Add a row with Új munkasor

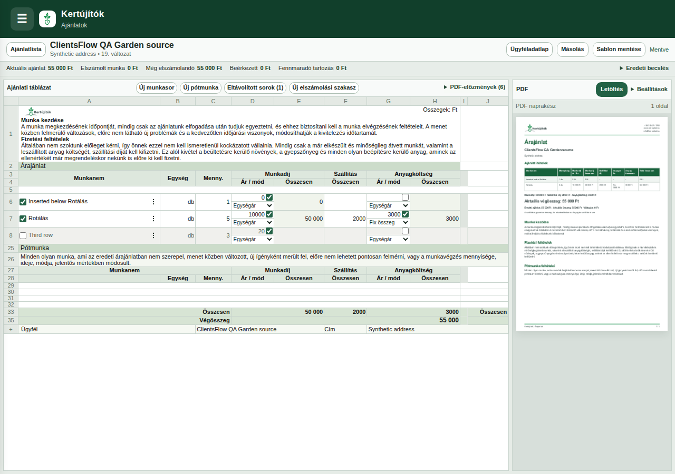[157, 88]
